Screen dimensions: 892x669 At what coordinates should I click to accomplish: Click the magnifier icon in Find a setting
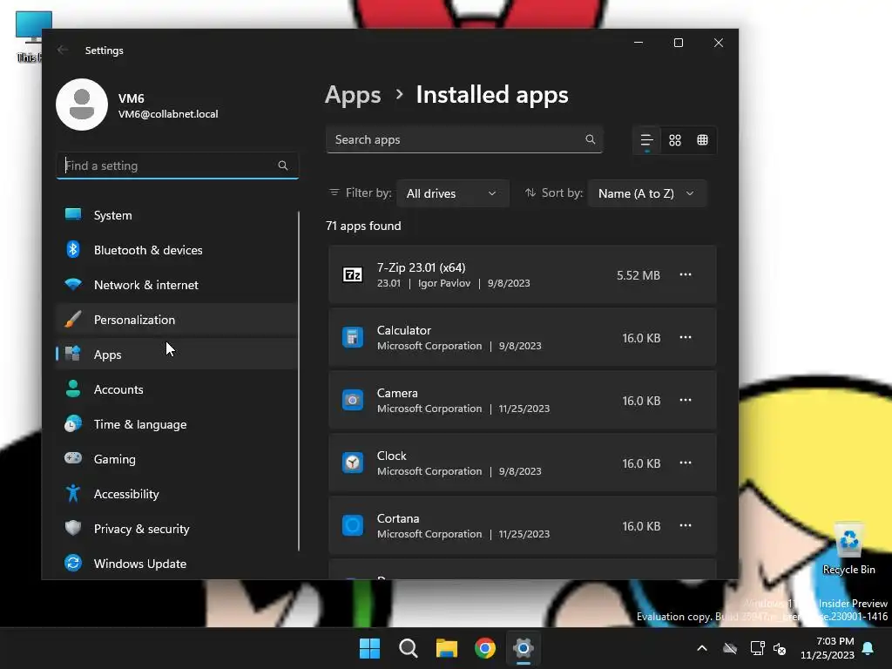(283, 166)
